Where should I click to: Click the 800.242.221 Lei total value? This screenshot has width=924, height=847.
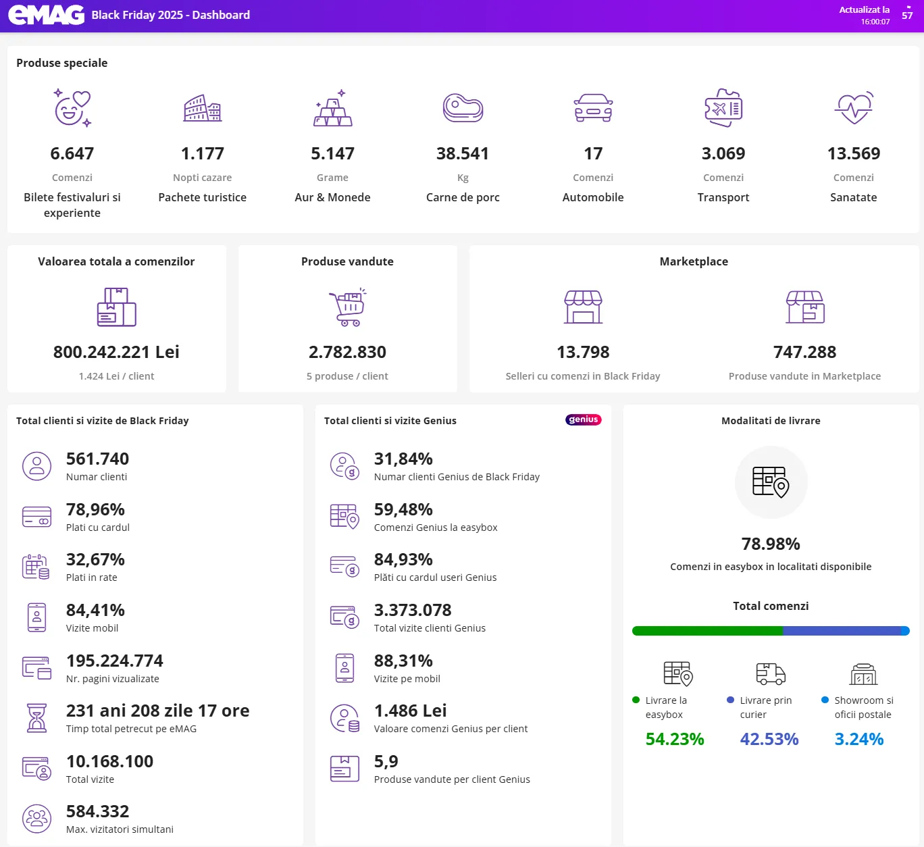116,352
